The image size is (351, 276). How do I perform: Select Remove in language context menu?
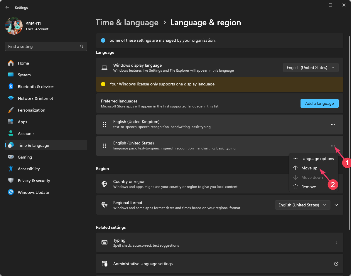point(308,187)
